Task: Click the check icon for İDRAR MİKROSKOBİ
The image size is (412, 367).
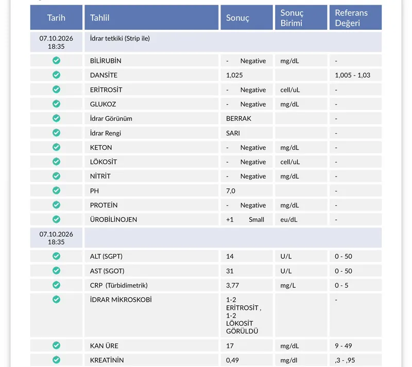Action: coord(56,299)
